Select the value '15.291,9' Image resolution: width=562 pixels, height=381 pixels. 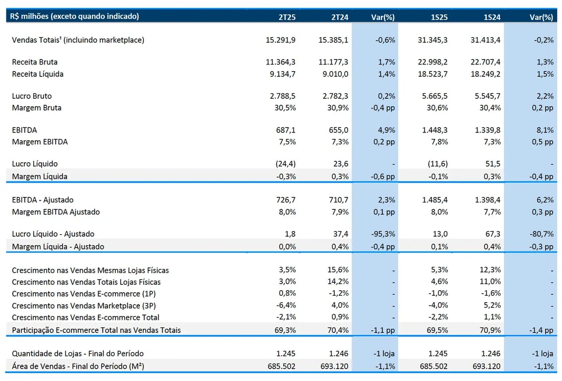tap(281, 40)
